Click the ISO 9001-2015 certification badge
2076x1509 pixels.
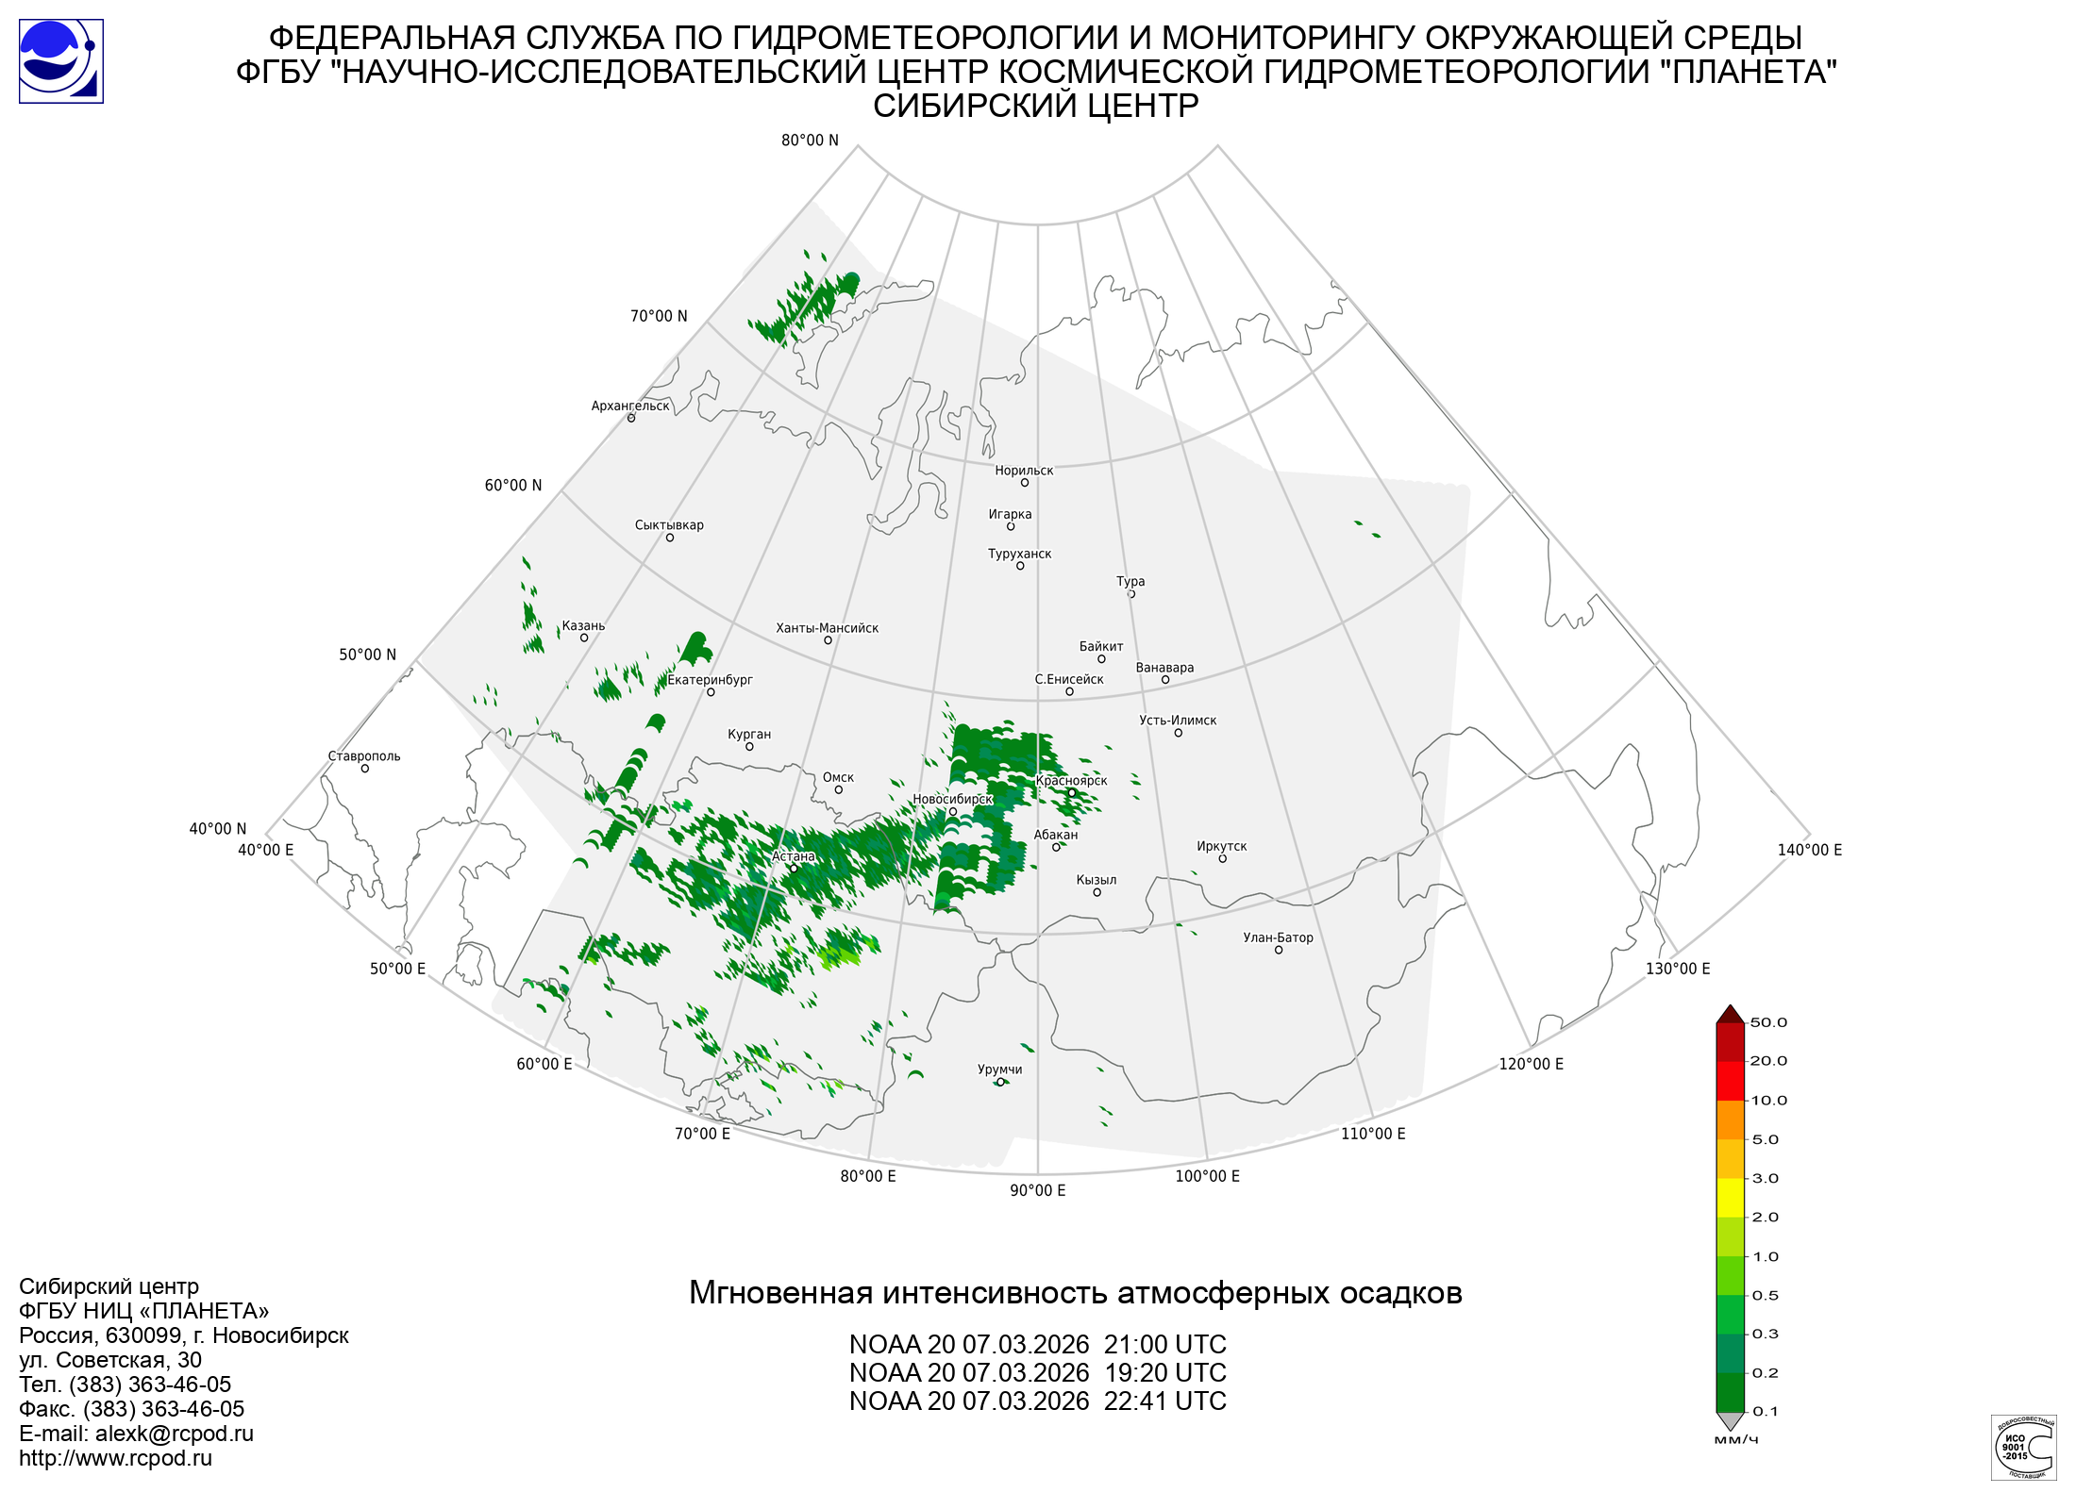(x=2023, y=1448)
